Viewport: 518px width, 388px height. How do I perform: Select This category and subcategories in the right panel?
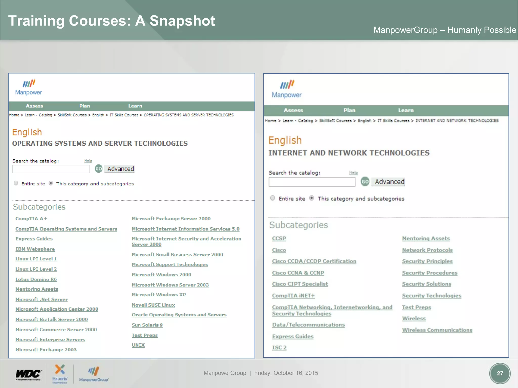point(312,198)
